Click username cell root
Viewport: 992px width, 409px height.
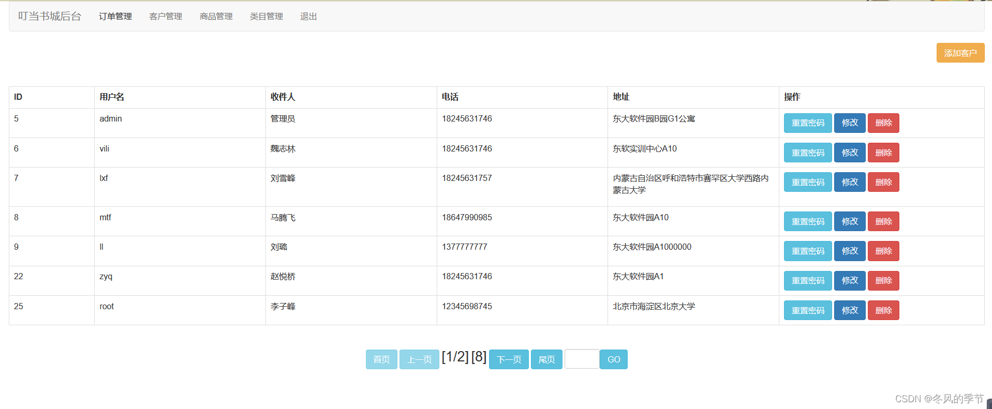(107, 307)
